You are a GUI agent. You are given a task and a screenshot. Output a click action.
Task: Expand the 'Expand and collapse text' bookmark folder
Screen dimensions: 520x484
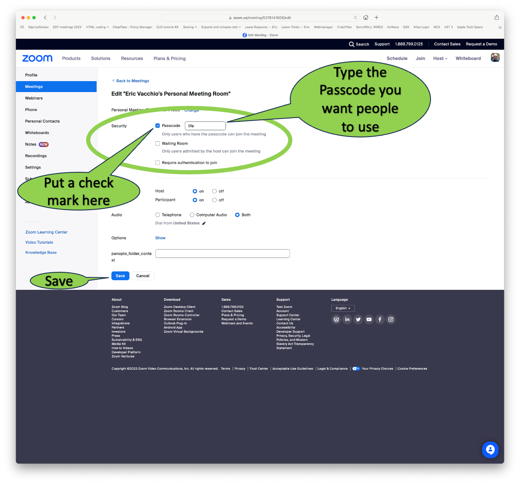[221, 27]
